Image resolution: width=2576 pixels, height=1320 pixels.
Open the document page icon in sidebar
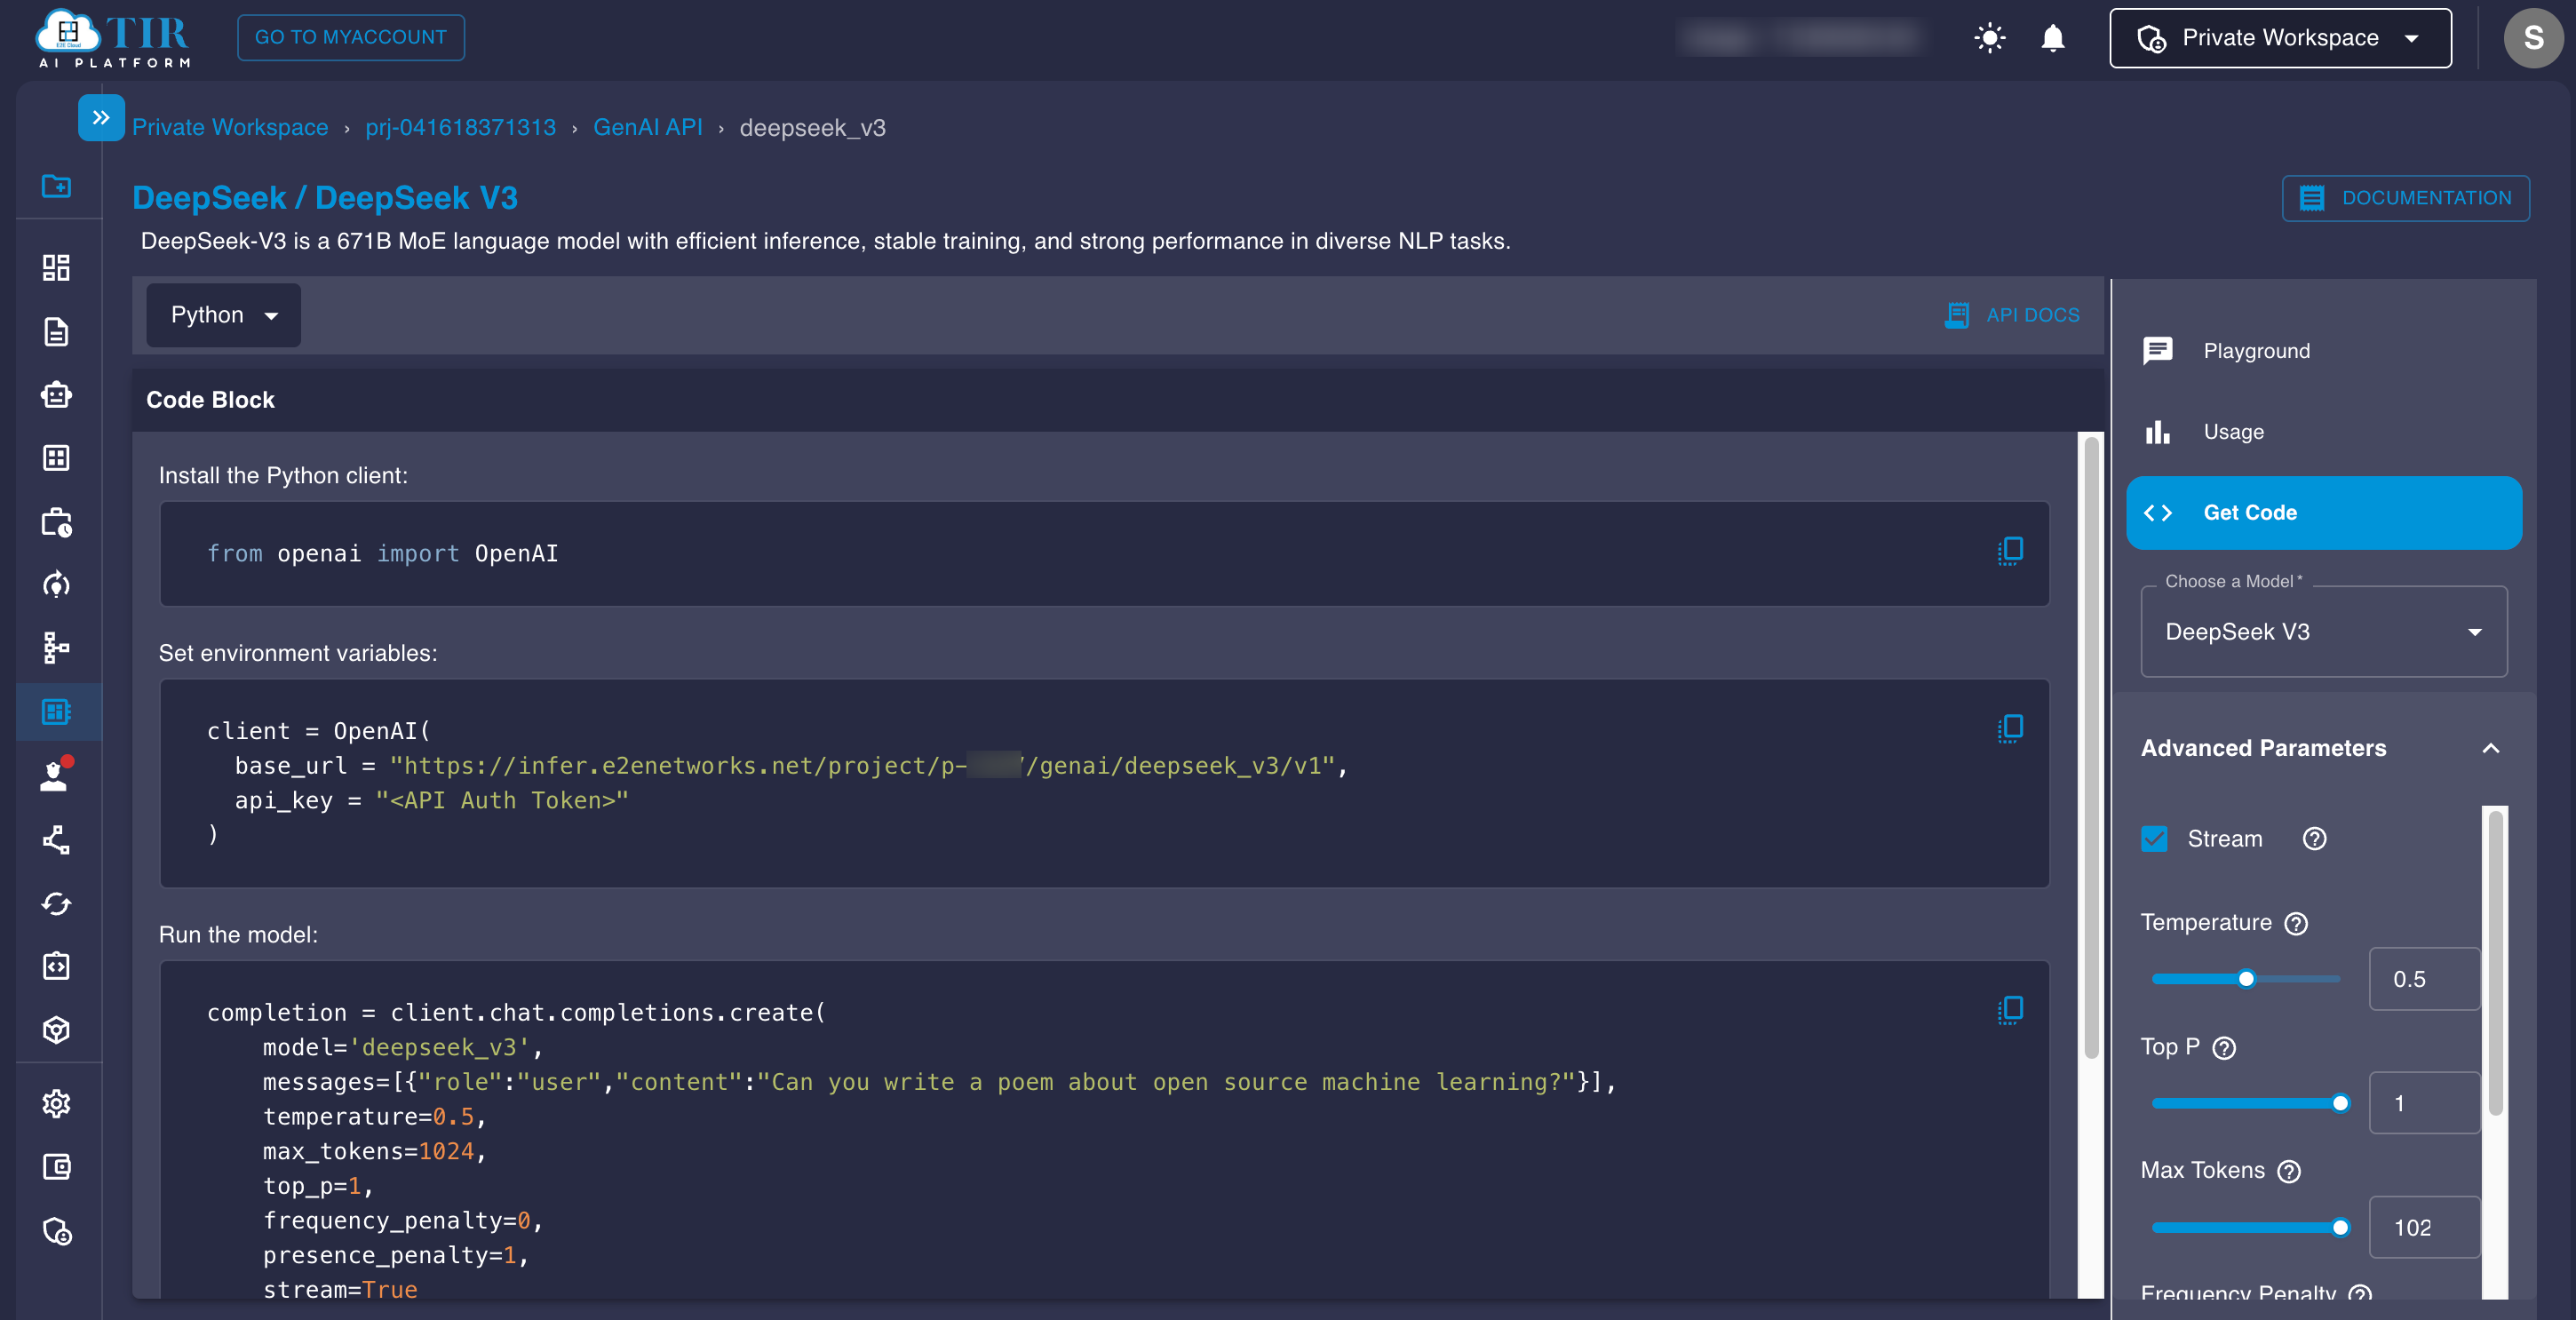(x=56, y=331)
